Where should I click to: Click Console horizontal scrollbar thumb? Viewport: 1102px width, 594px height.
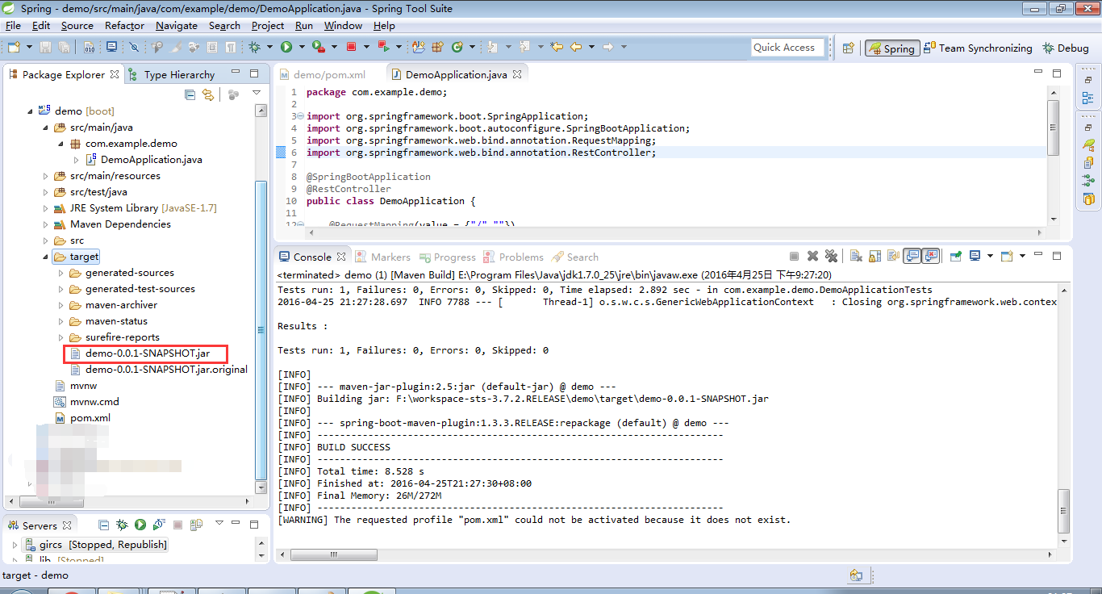coord(334,555)
